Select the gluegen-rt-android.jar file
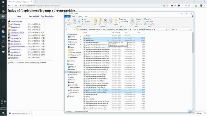 pyautogui.click(x=114, y=43)
